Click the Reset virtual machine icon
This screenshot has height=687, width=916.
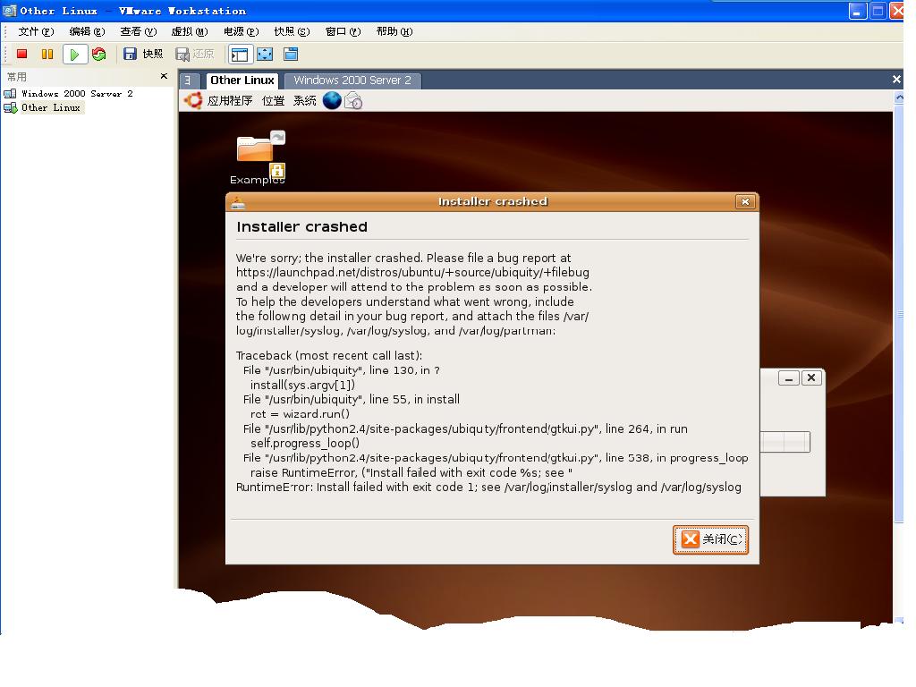[x=98, y=55]
